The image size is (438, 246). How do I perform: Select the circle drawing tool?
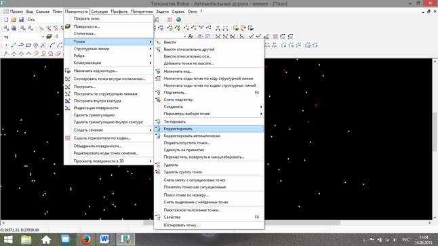tap(36, 45)
